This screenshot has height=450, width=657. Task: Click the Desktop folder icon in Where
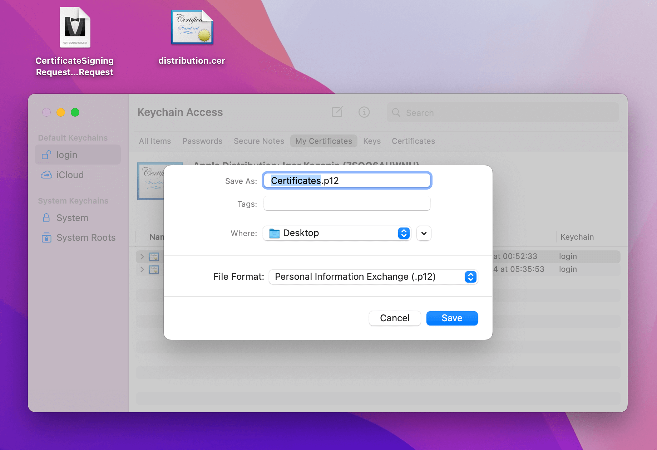click(x=274, y=233)
